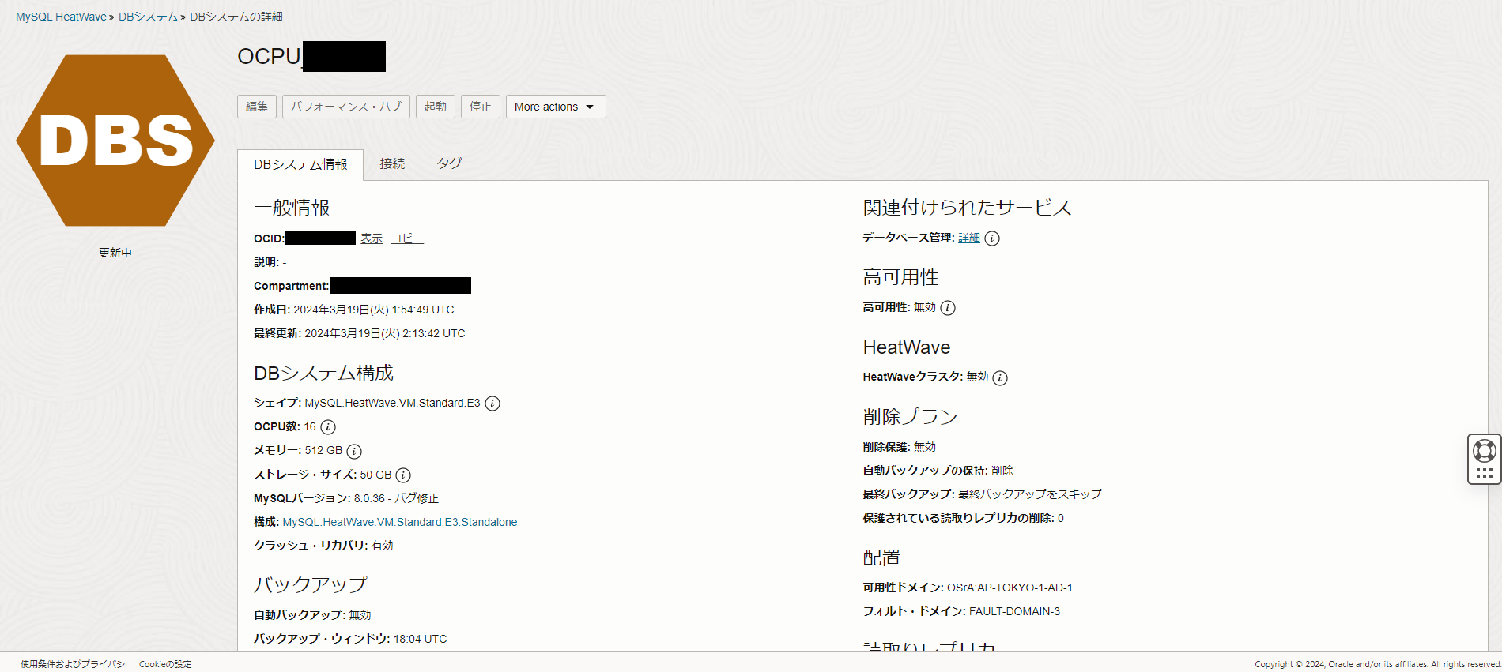Click the 更新中 status label
The image size is (1502, 672).
pos(115,253)
